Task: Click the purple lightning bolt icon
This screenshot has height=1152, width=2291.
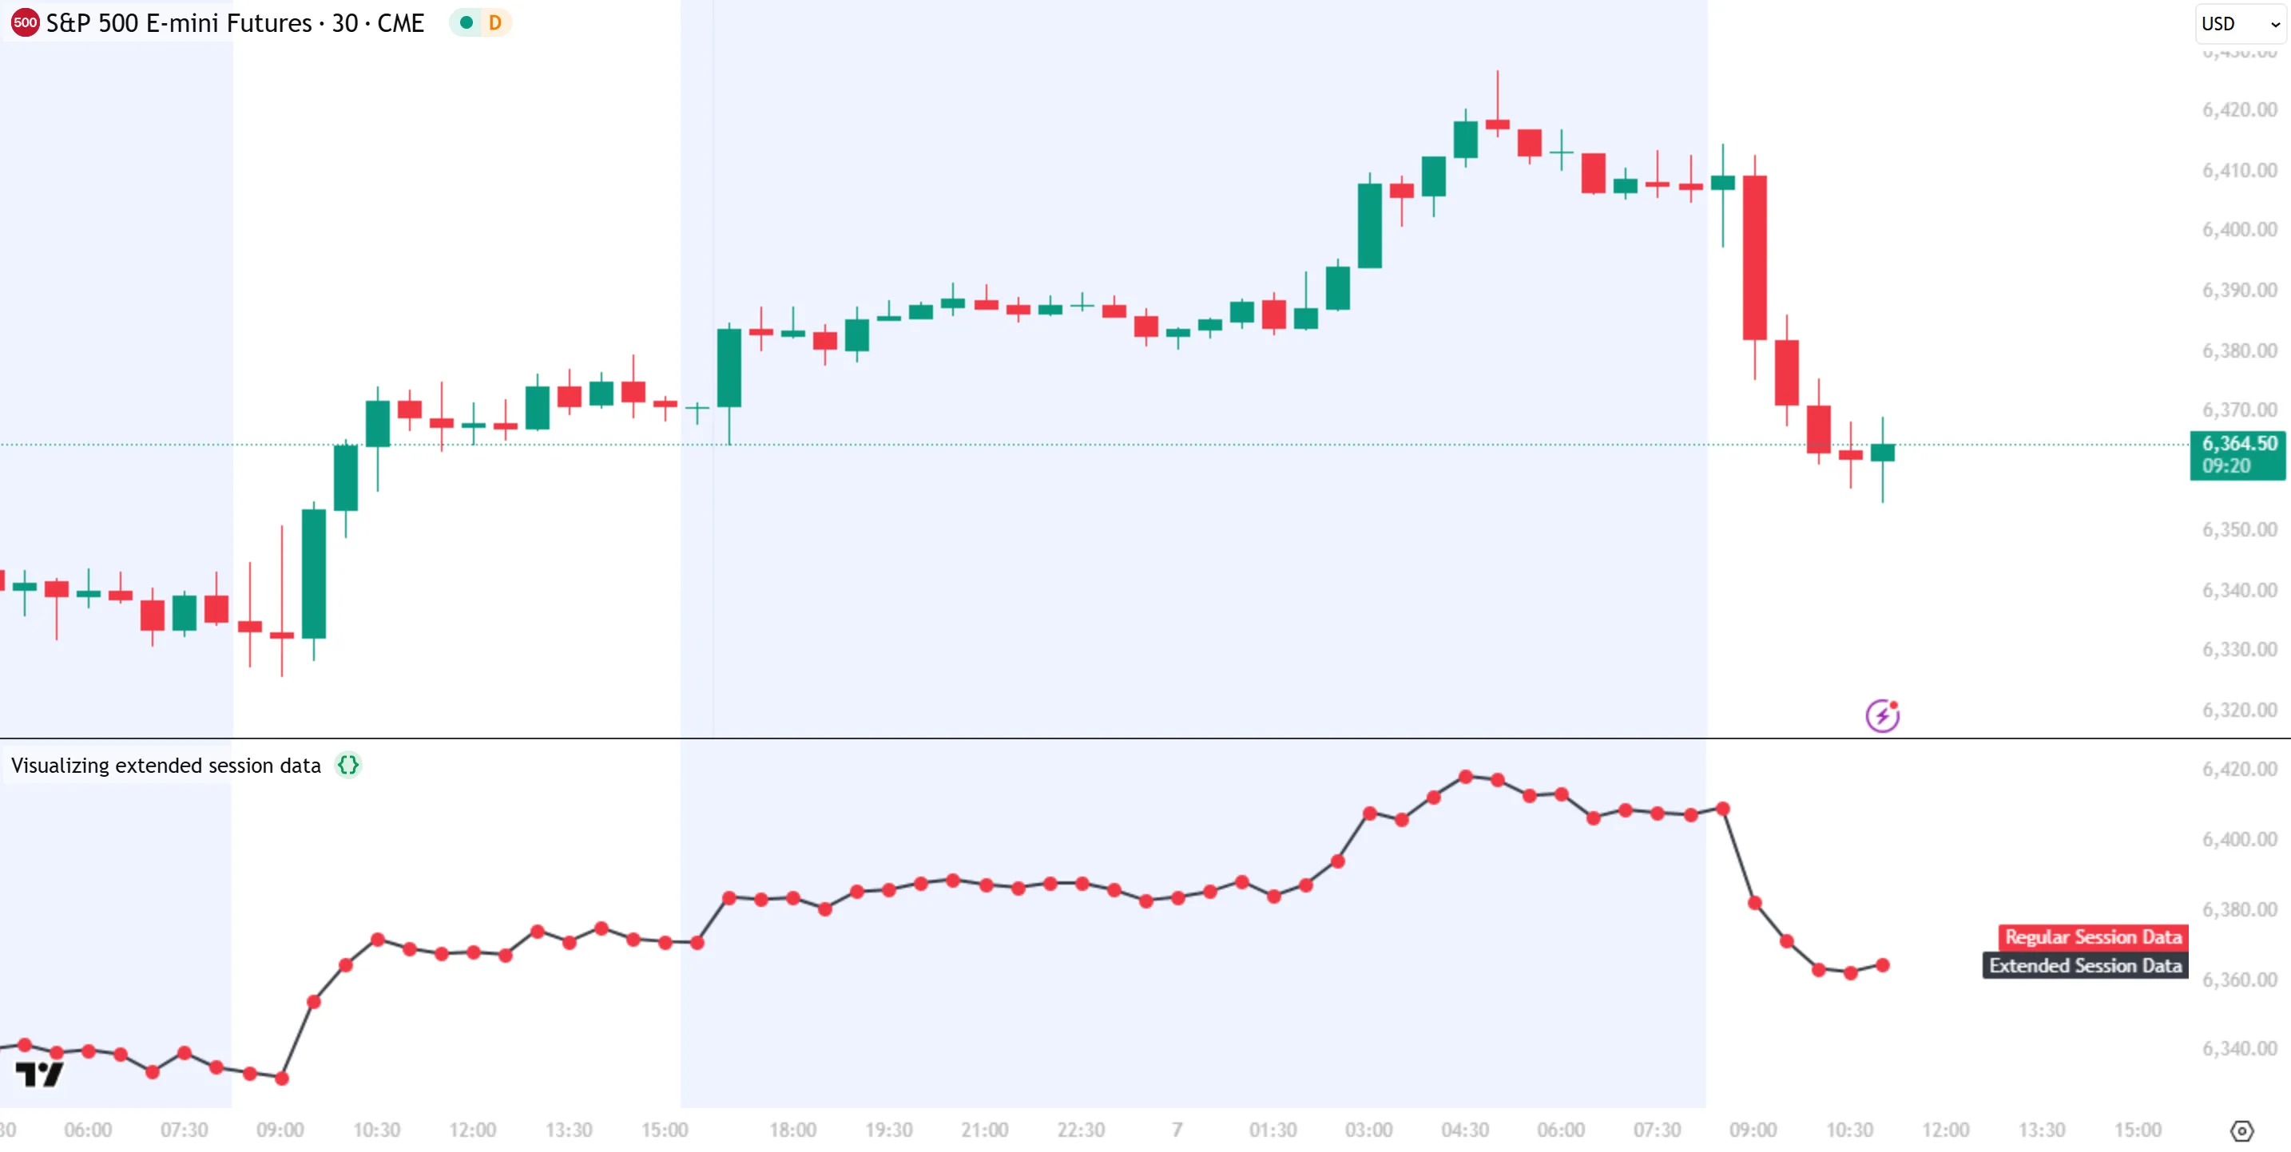Action: [x=1882, y=715]
